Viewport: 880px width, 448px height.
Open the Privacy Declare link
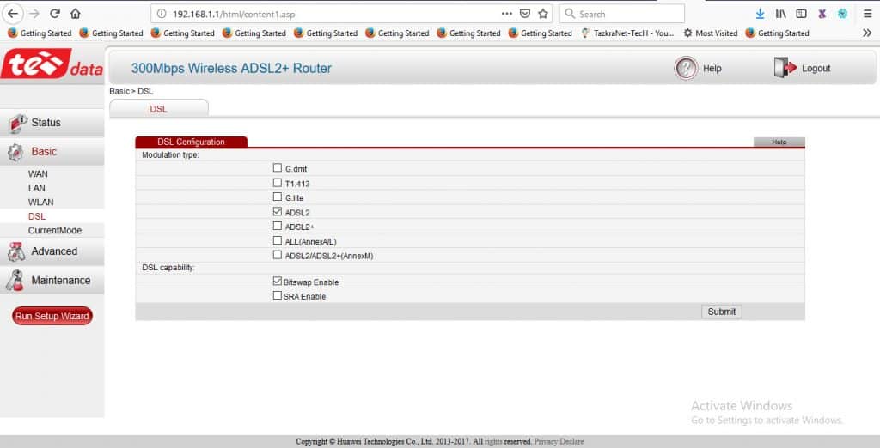559,442
